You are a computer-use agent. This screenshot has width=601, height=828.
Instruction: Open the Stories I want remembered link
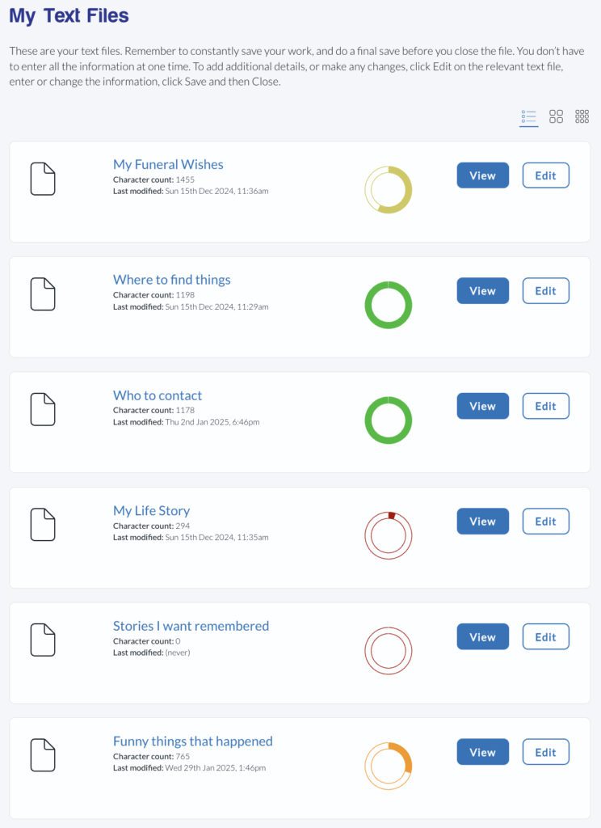pos(191,626)
